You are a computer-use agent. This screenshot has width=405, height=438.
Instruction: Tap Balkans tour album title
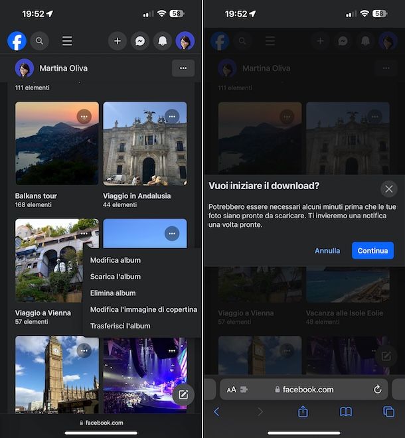click(x=36, y=196)
